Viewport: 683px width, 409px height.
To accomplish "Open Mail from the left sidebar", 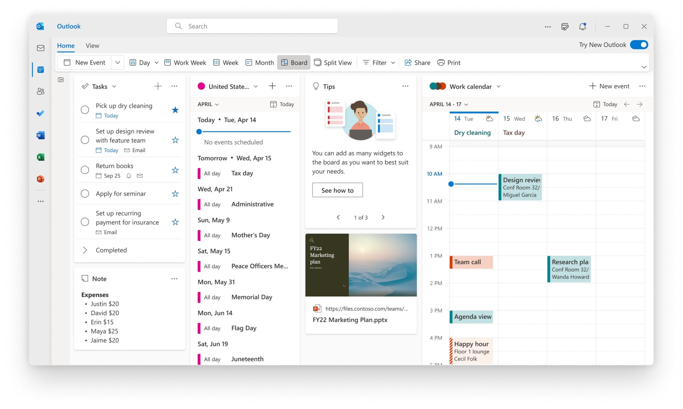I will [x=40, y=48].
